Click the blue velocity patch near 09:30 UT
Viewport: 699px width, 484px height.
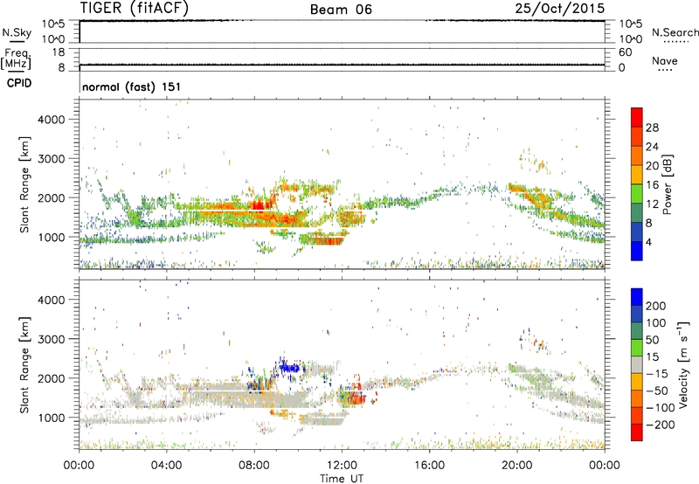[291, 368]
